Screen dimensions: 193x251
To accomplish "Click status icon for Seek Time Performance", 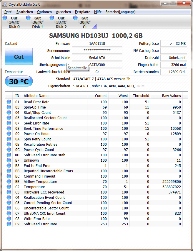I will click(9, 128).
